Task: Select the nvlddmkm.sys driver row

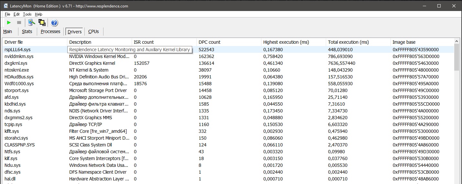Action: (19, 56)
